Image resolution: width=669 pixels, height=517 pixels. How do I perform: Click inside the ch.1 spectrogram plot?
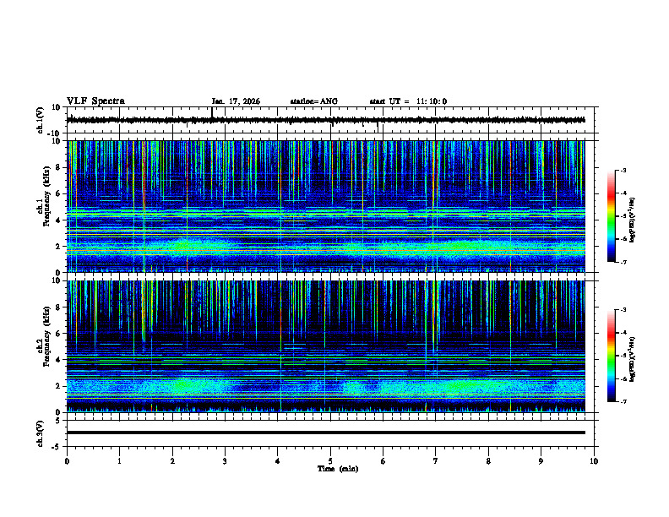tap(325, 206)
